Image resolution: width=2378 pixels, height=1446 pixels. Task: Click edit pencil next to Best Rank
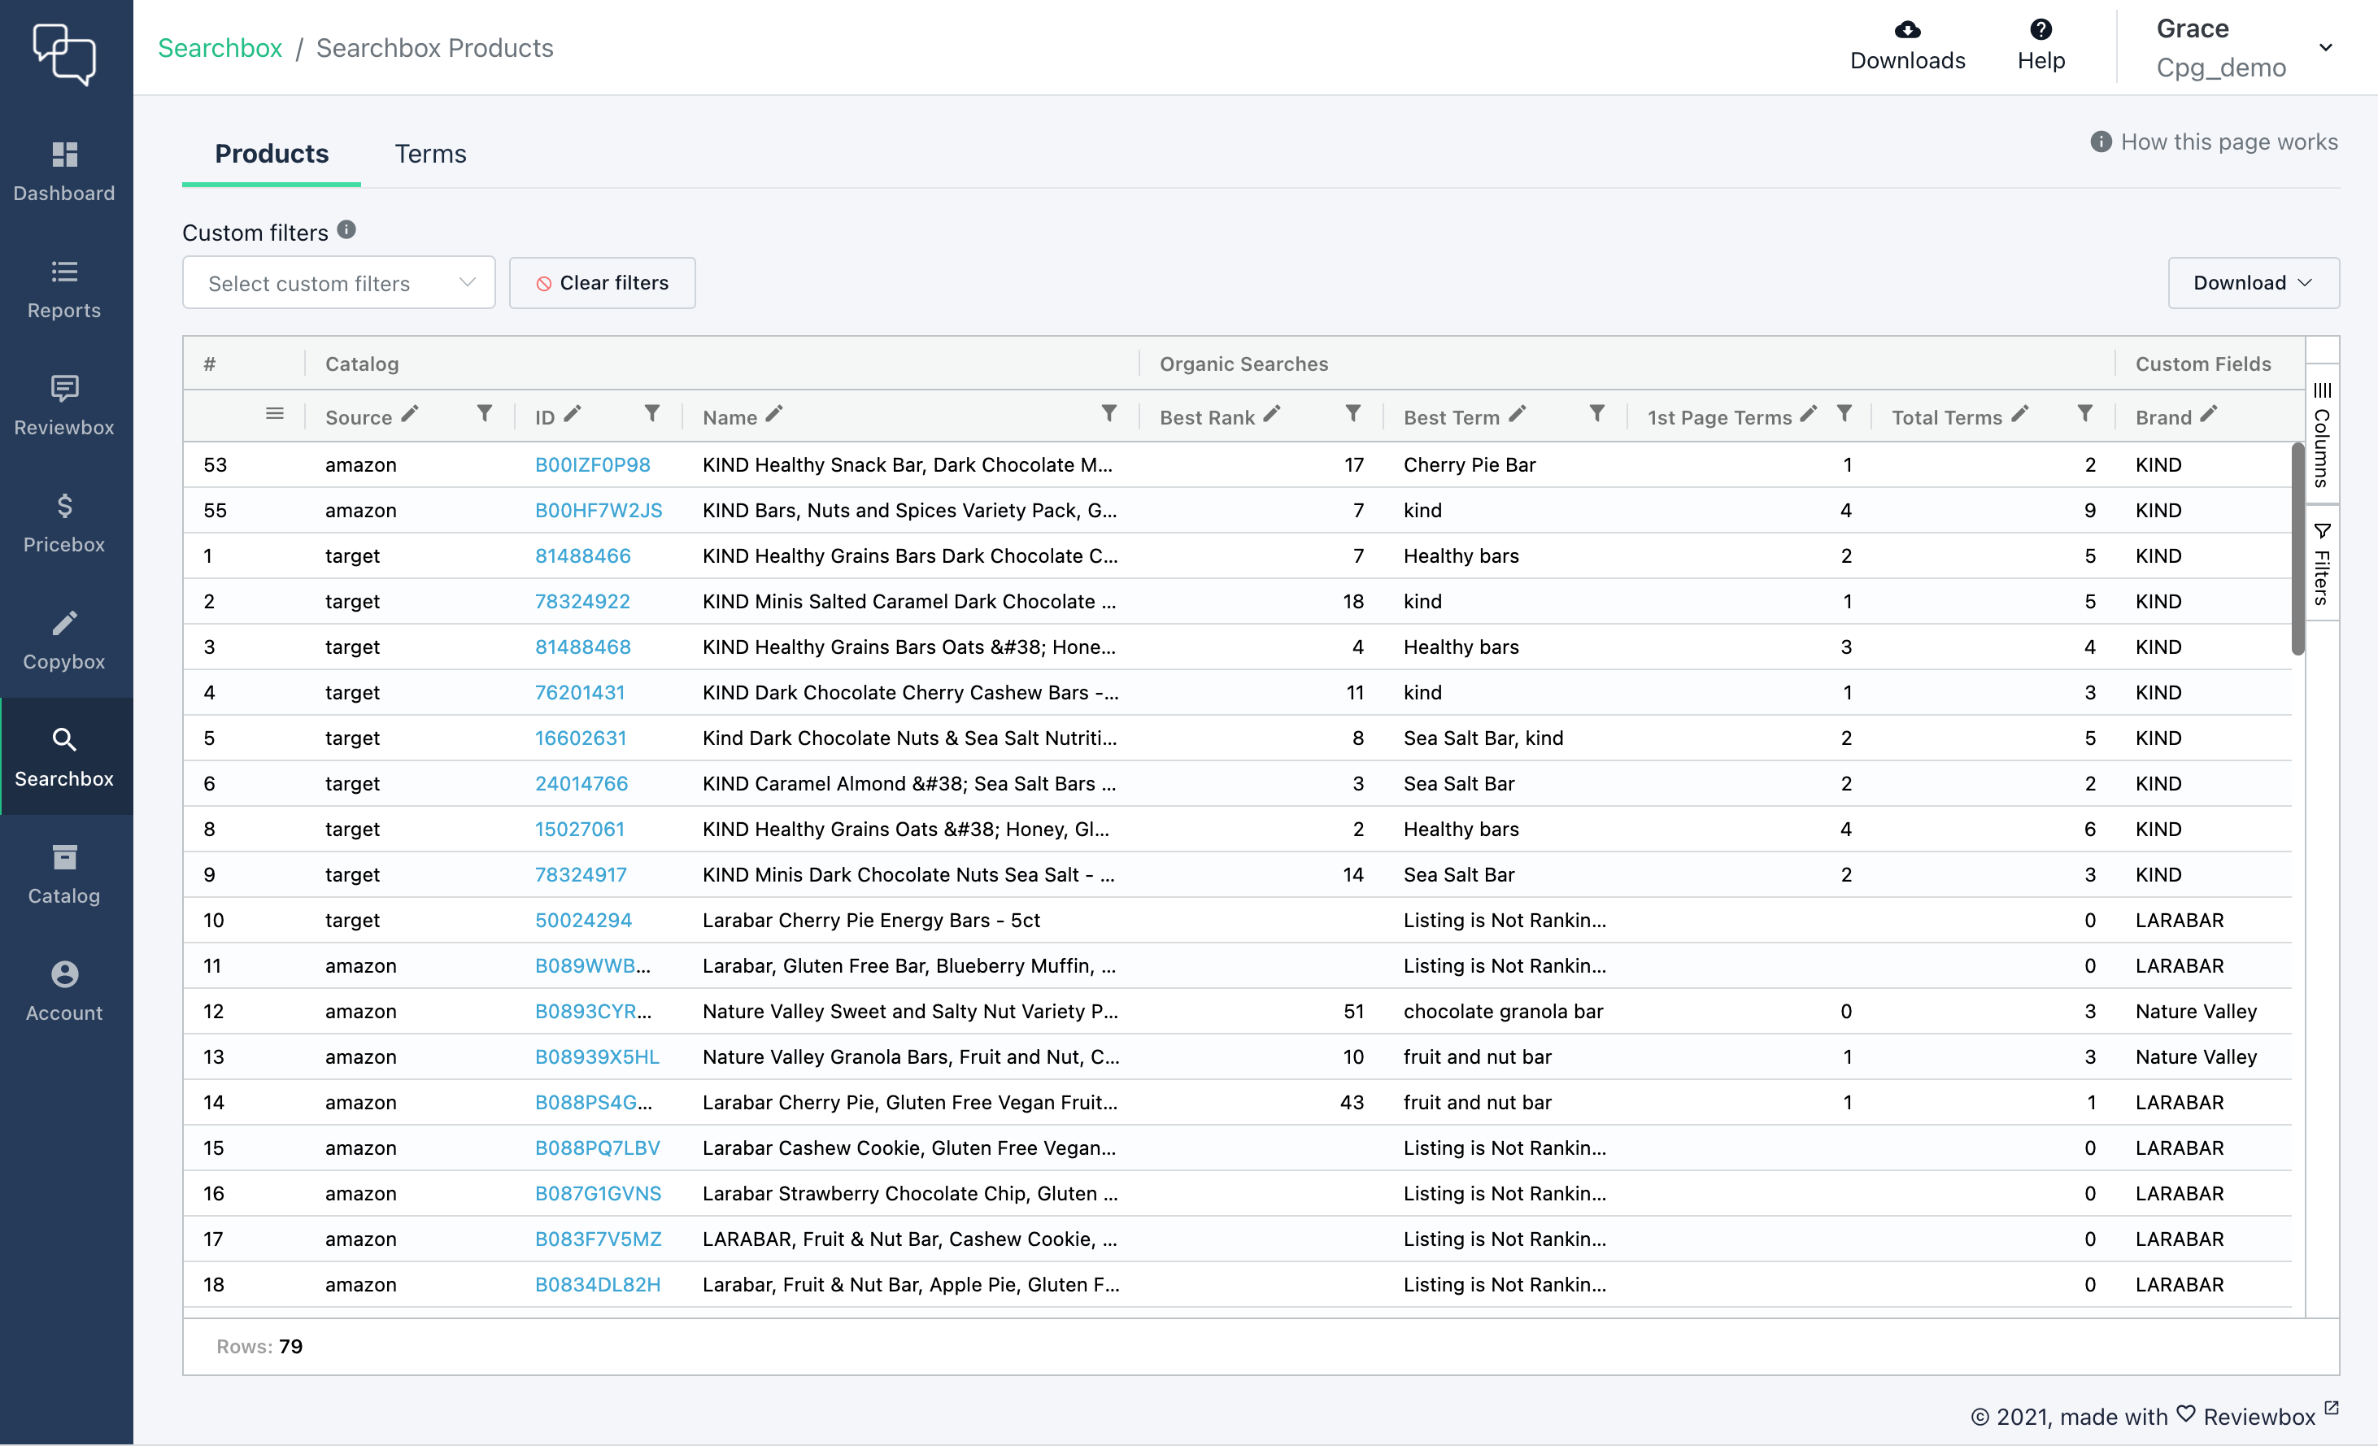(x=1272, y=414)
